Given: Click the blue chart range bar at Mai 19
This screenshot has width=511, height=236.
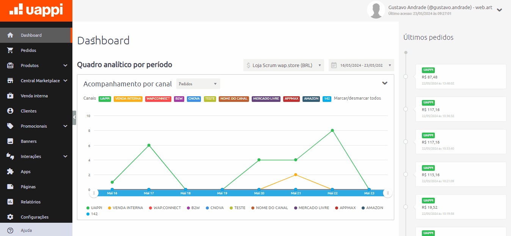Looking at the screenshot, I should (222, 193).
